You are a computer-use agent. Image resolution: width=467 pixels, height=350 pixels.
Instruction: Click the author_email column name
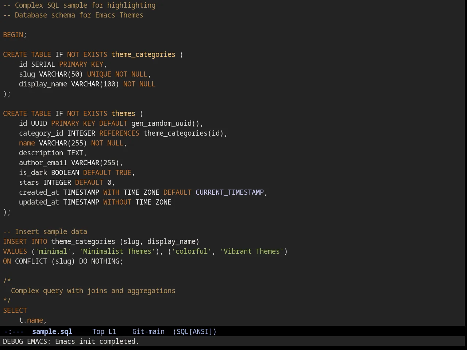point(43,163)
